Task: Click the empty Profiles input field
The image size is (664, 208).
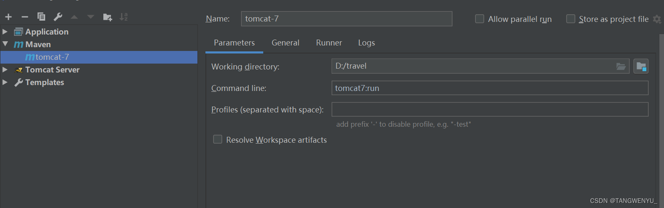Action: tap(490, 109)
